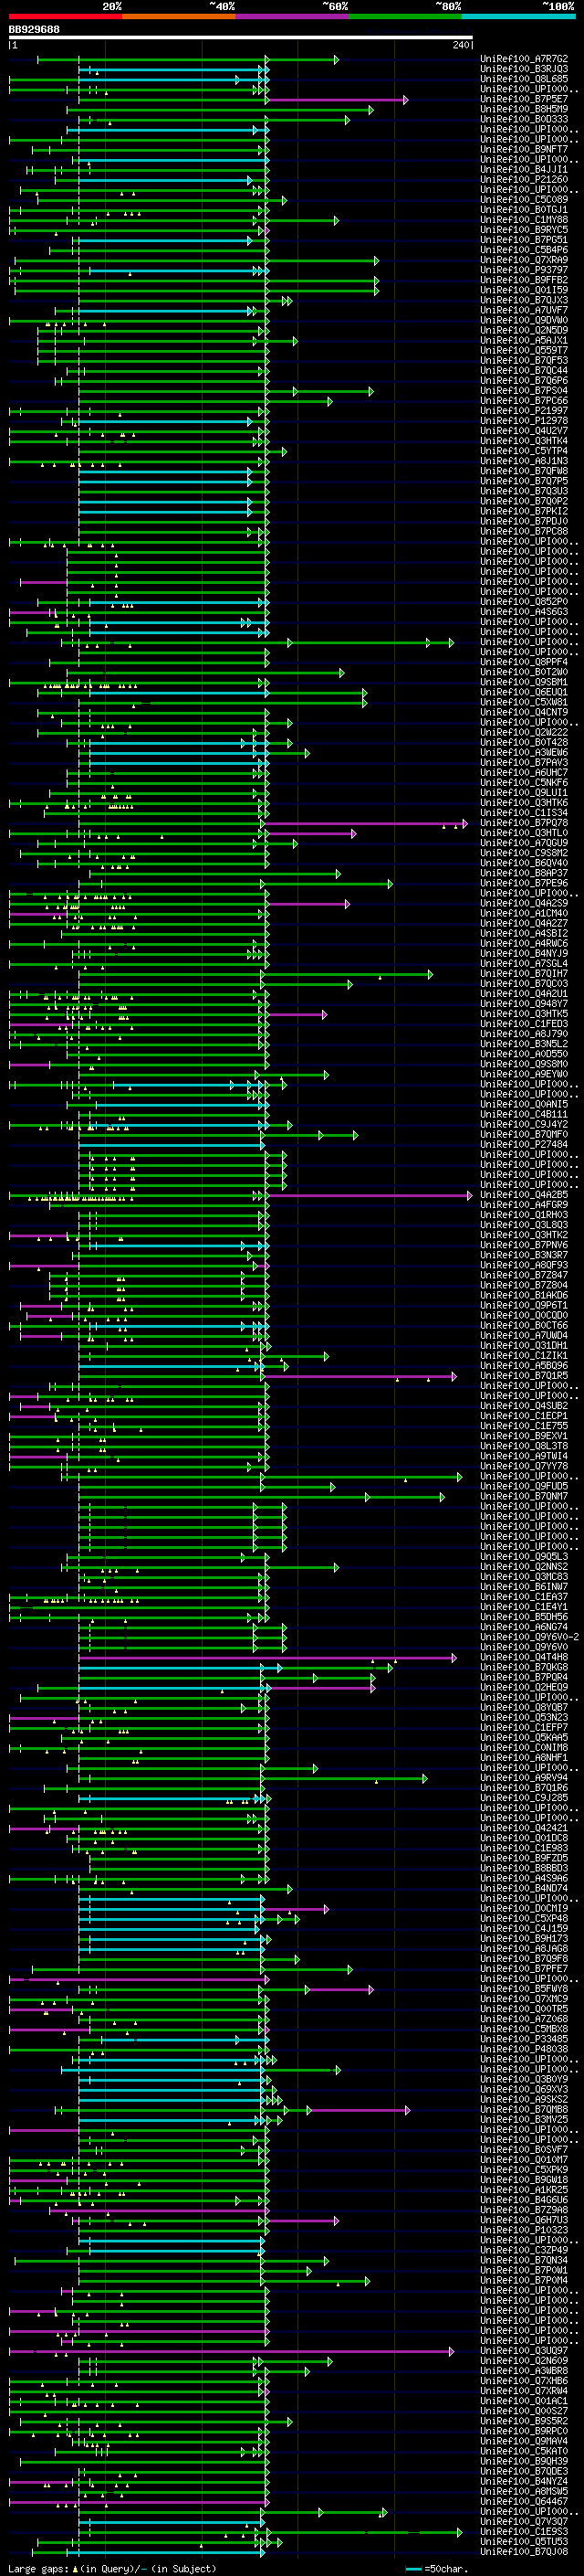
Task: Select the UniRef100_P10323 label
Action: click(x=524, y=2230)
